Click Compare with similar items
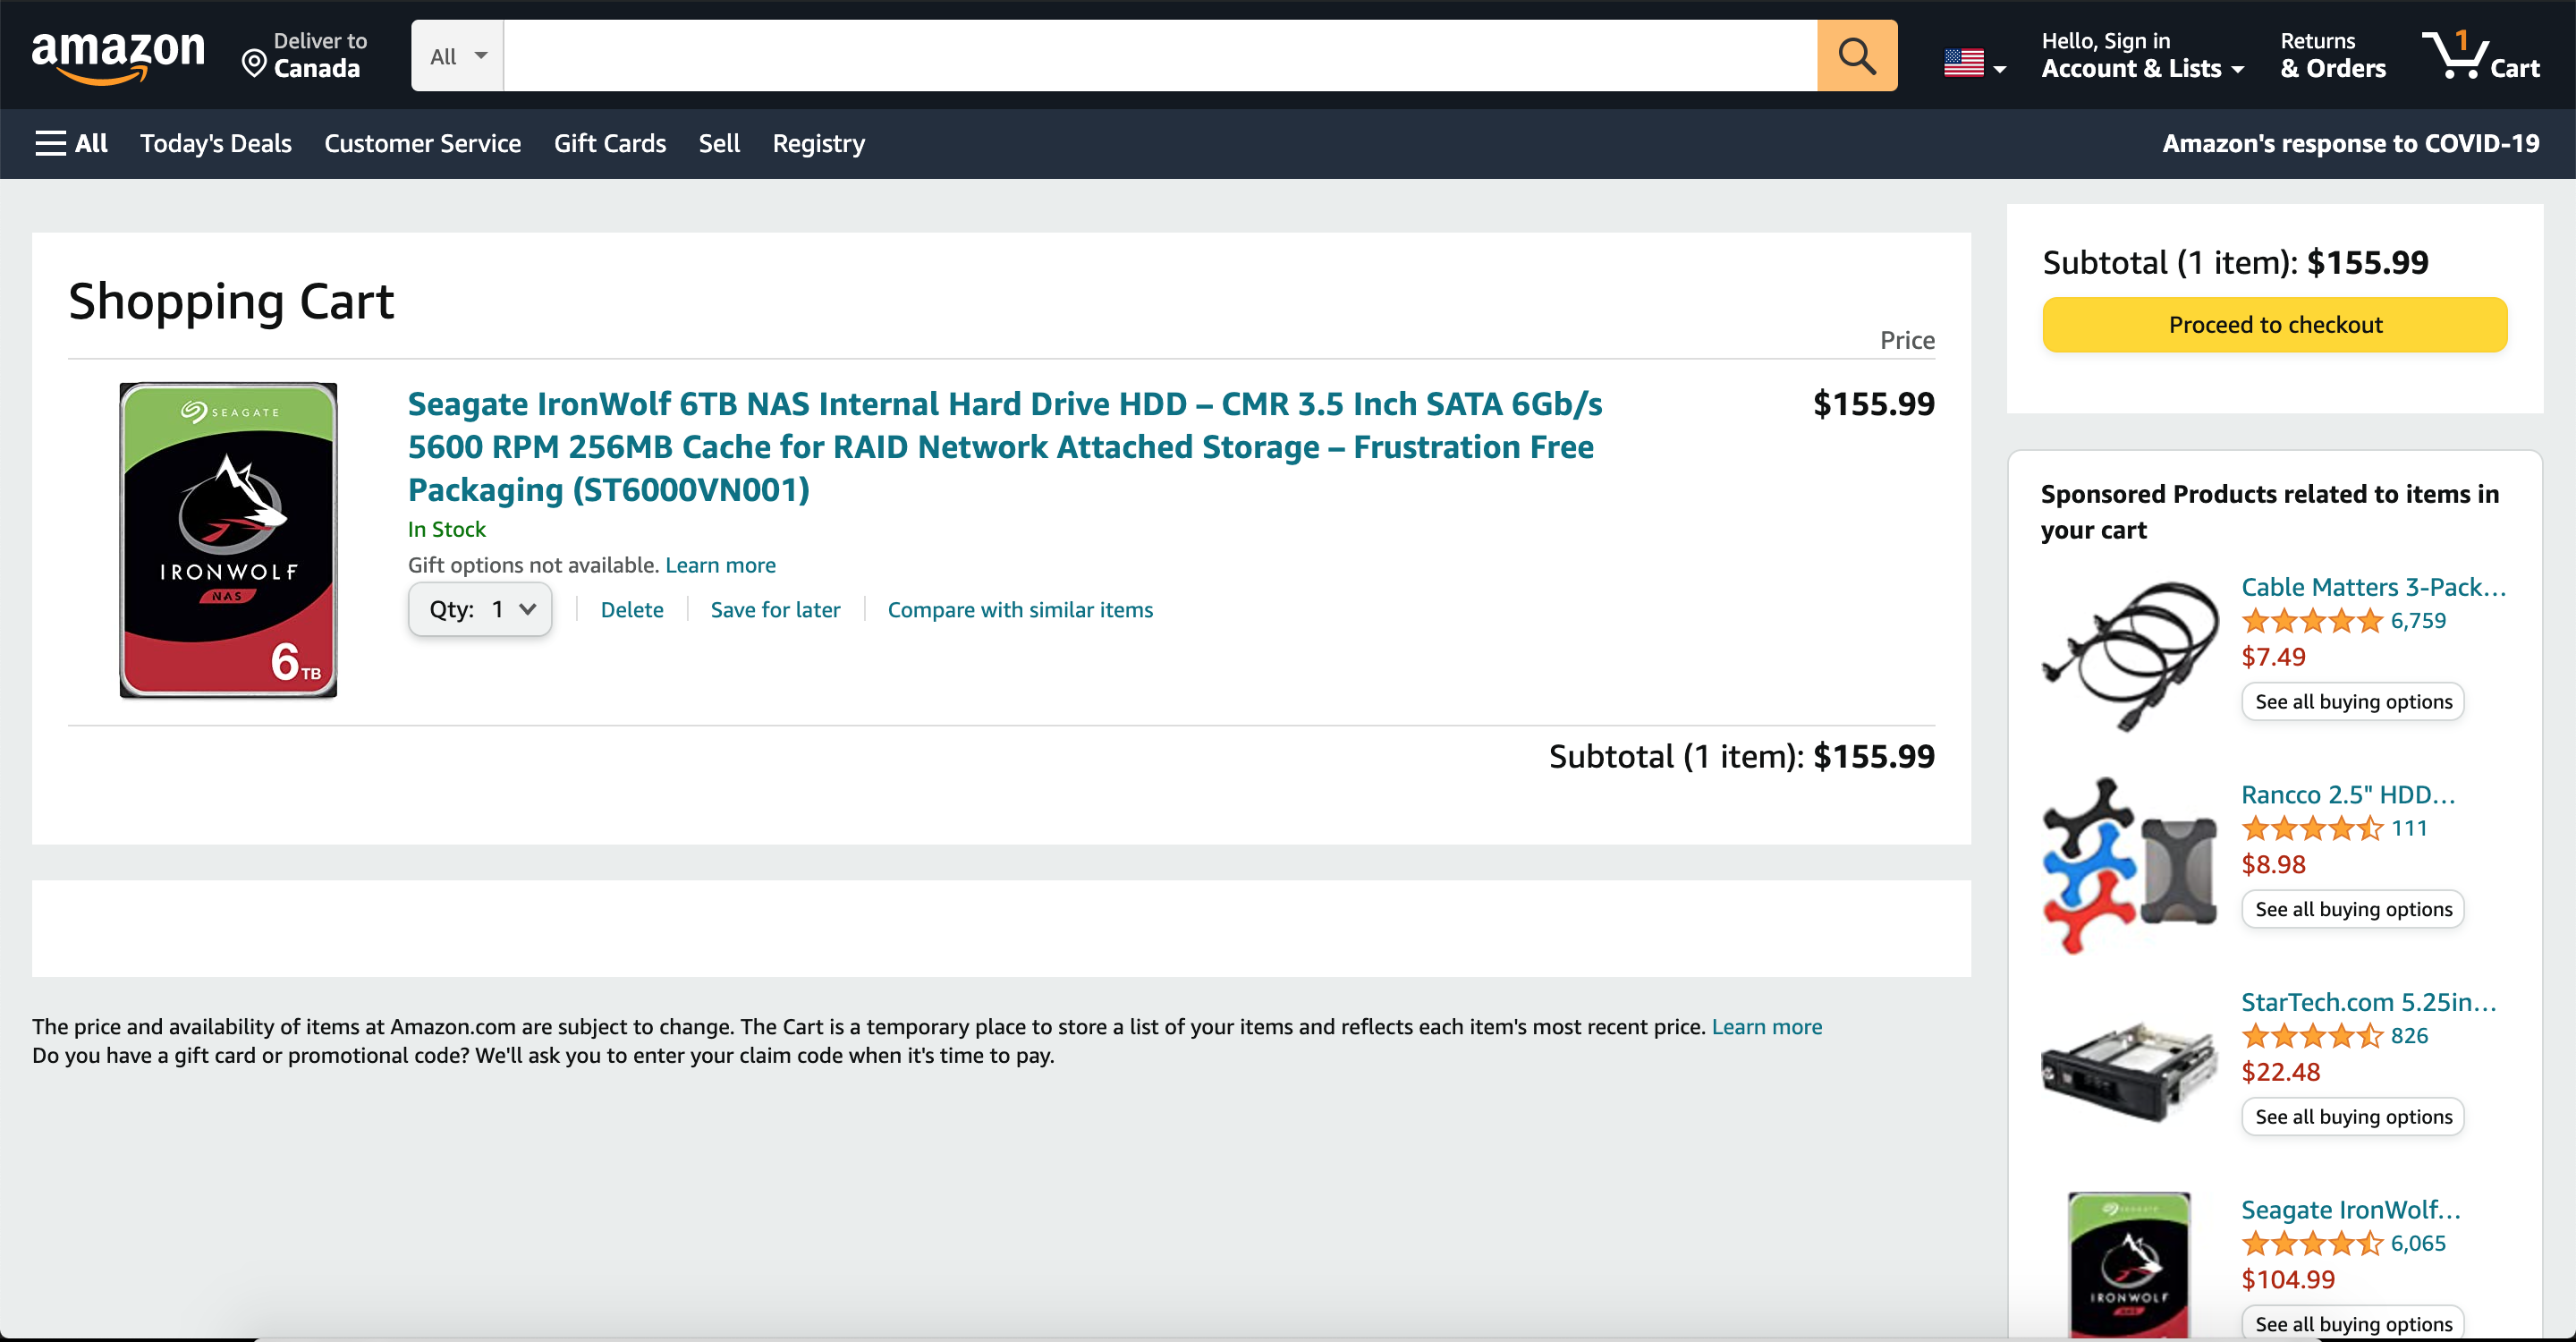This screenshot has height=1342, width=2576. (1020, 610)
